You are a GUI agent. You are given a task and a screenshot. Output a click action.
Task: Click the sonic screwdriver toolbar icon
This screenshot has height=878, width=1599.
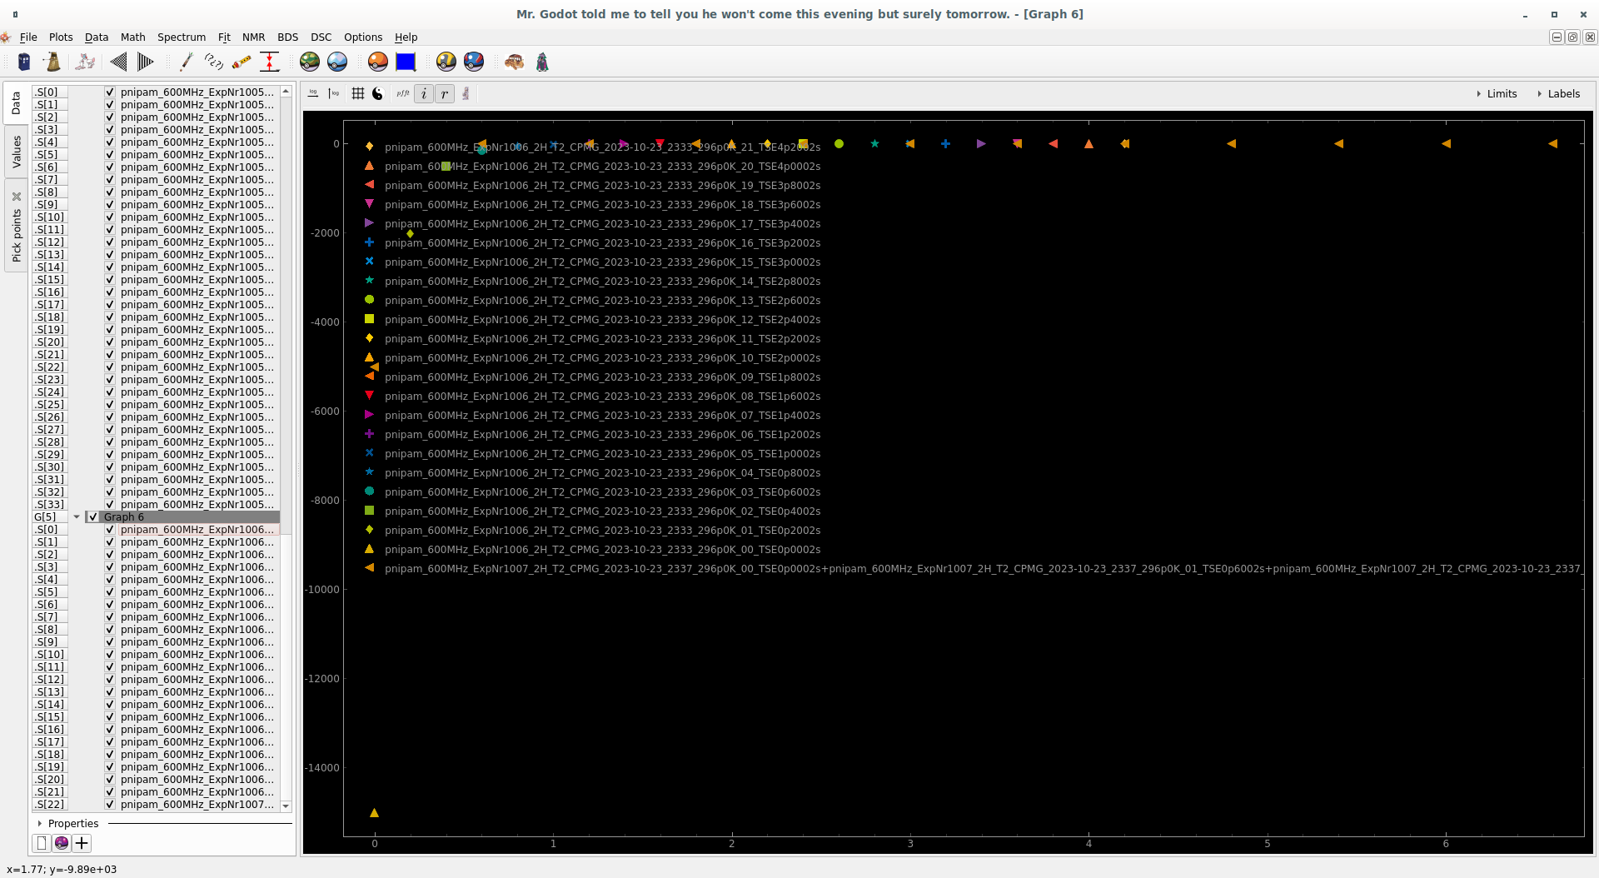[x=186, y=62]
